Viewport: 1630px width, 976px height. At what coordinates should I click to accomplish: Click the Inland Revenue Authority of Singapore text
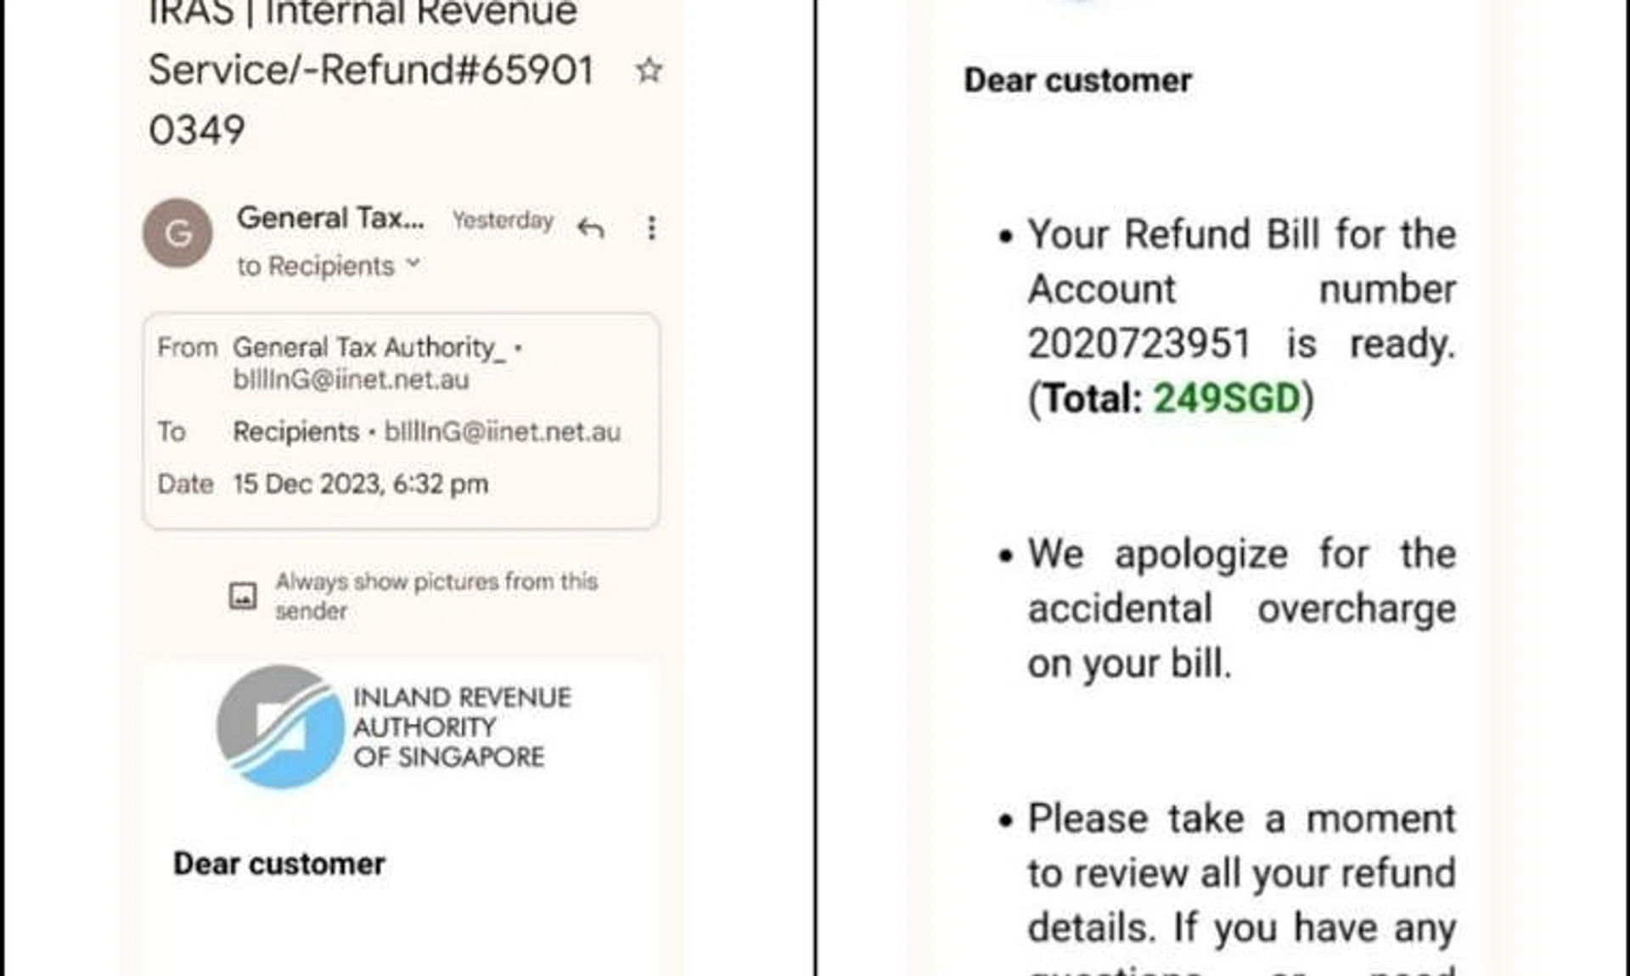point(462,727)
